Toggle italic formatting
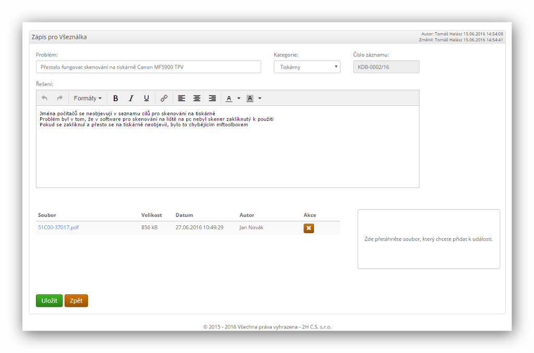 tap(131, 98)
